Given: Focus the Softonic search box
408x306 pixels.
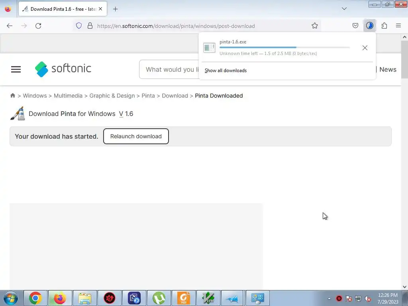Looking at the screenshot, I should (169, 69).
